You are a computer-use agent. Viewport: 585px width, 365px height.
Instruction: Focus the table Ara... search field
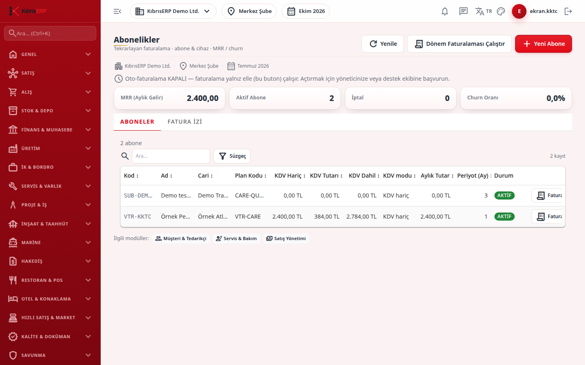tap(171, 156)
